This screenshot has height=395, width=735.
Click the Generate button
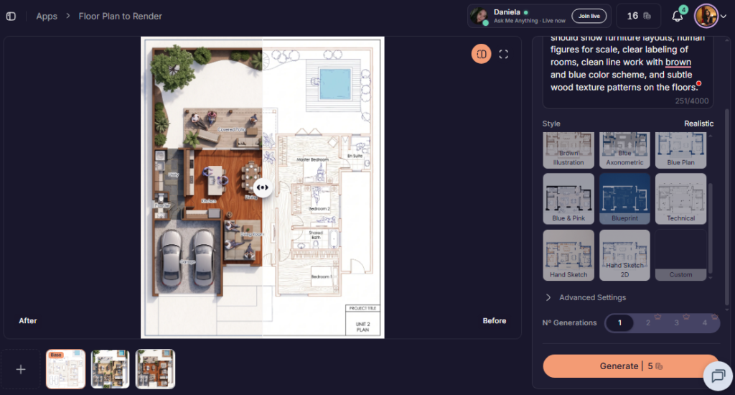[630, 366]
